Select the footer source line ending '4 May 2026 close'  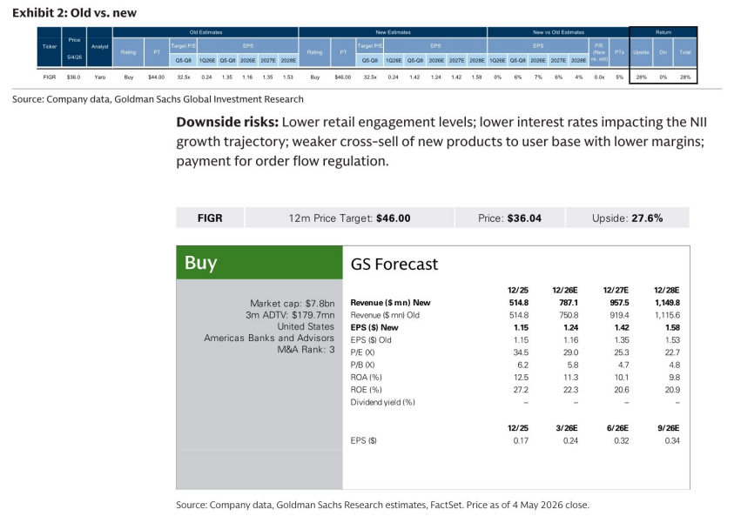tap(382, 506)
